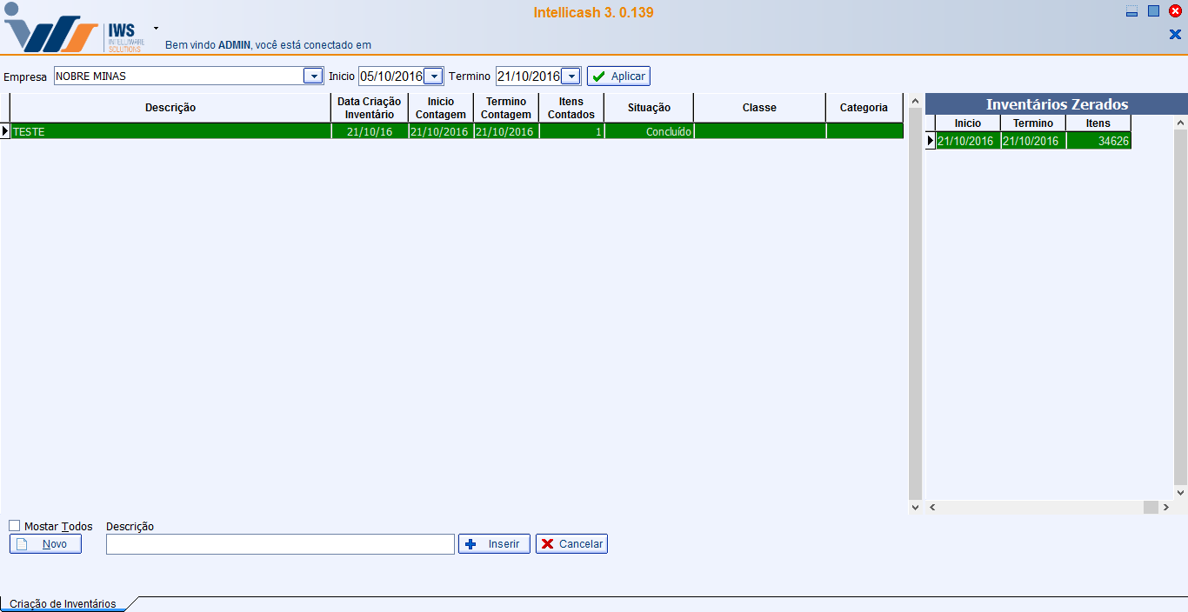1188x612 pixels.
Task: Sort by the Descrição column header
Action: [x=170, y=108]
